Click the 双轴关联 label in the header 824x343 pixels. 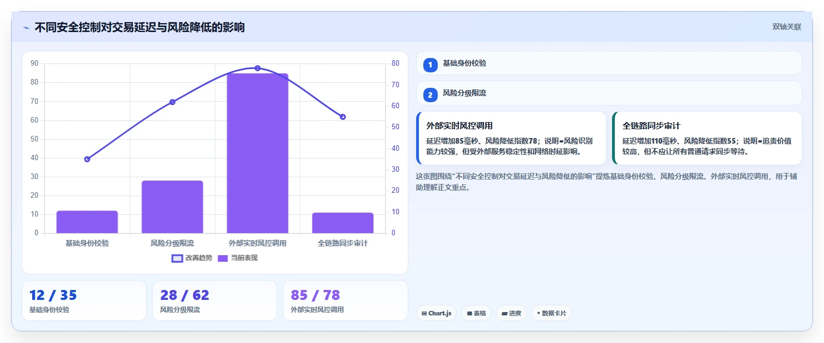786,27
